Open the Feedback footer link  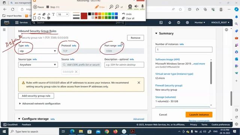tap(26, 124)
